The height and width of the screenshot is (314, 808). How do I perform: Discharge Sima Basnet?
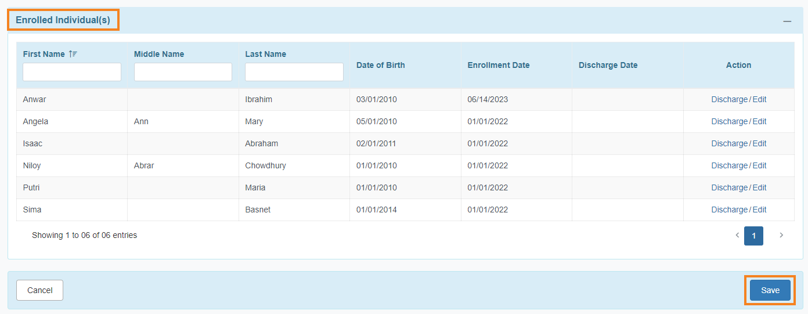coord(729,210)
